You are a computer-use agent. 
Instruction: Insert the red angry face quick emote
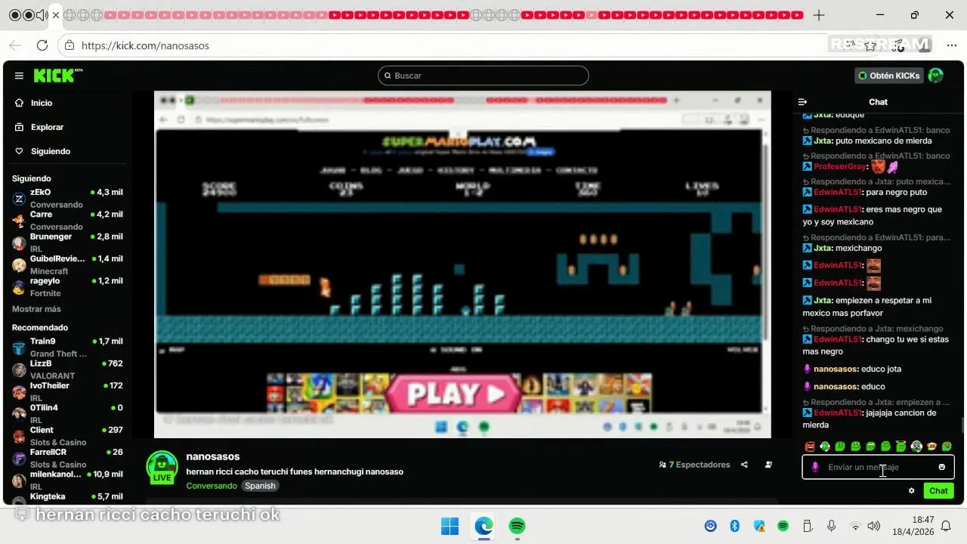click(810, 447)
